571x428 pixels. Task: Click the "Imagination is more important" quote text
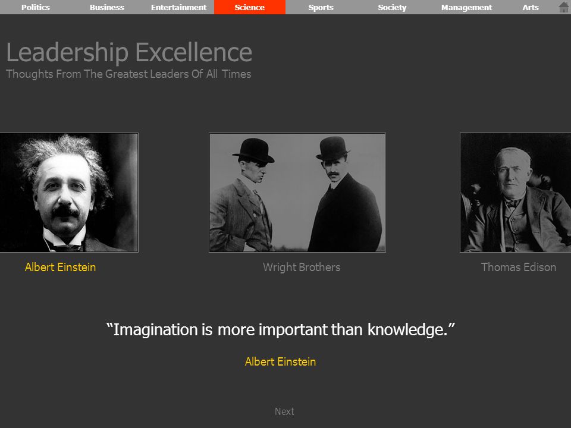(281, 330)
